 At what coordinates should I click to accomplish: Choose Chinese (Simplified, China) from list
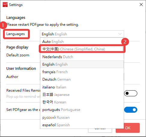coord(82,49)
